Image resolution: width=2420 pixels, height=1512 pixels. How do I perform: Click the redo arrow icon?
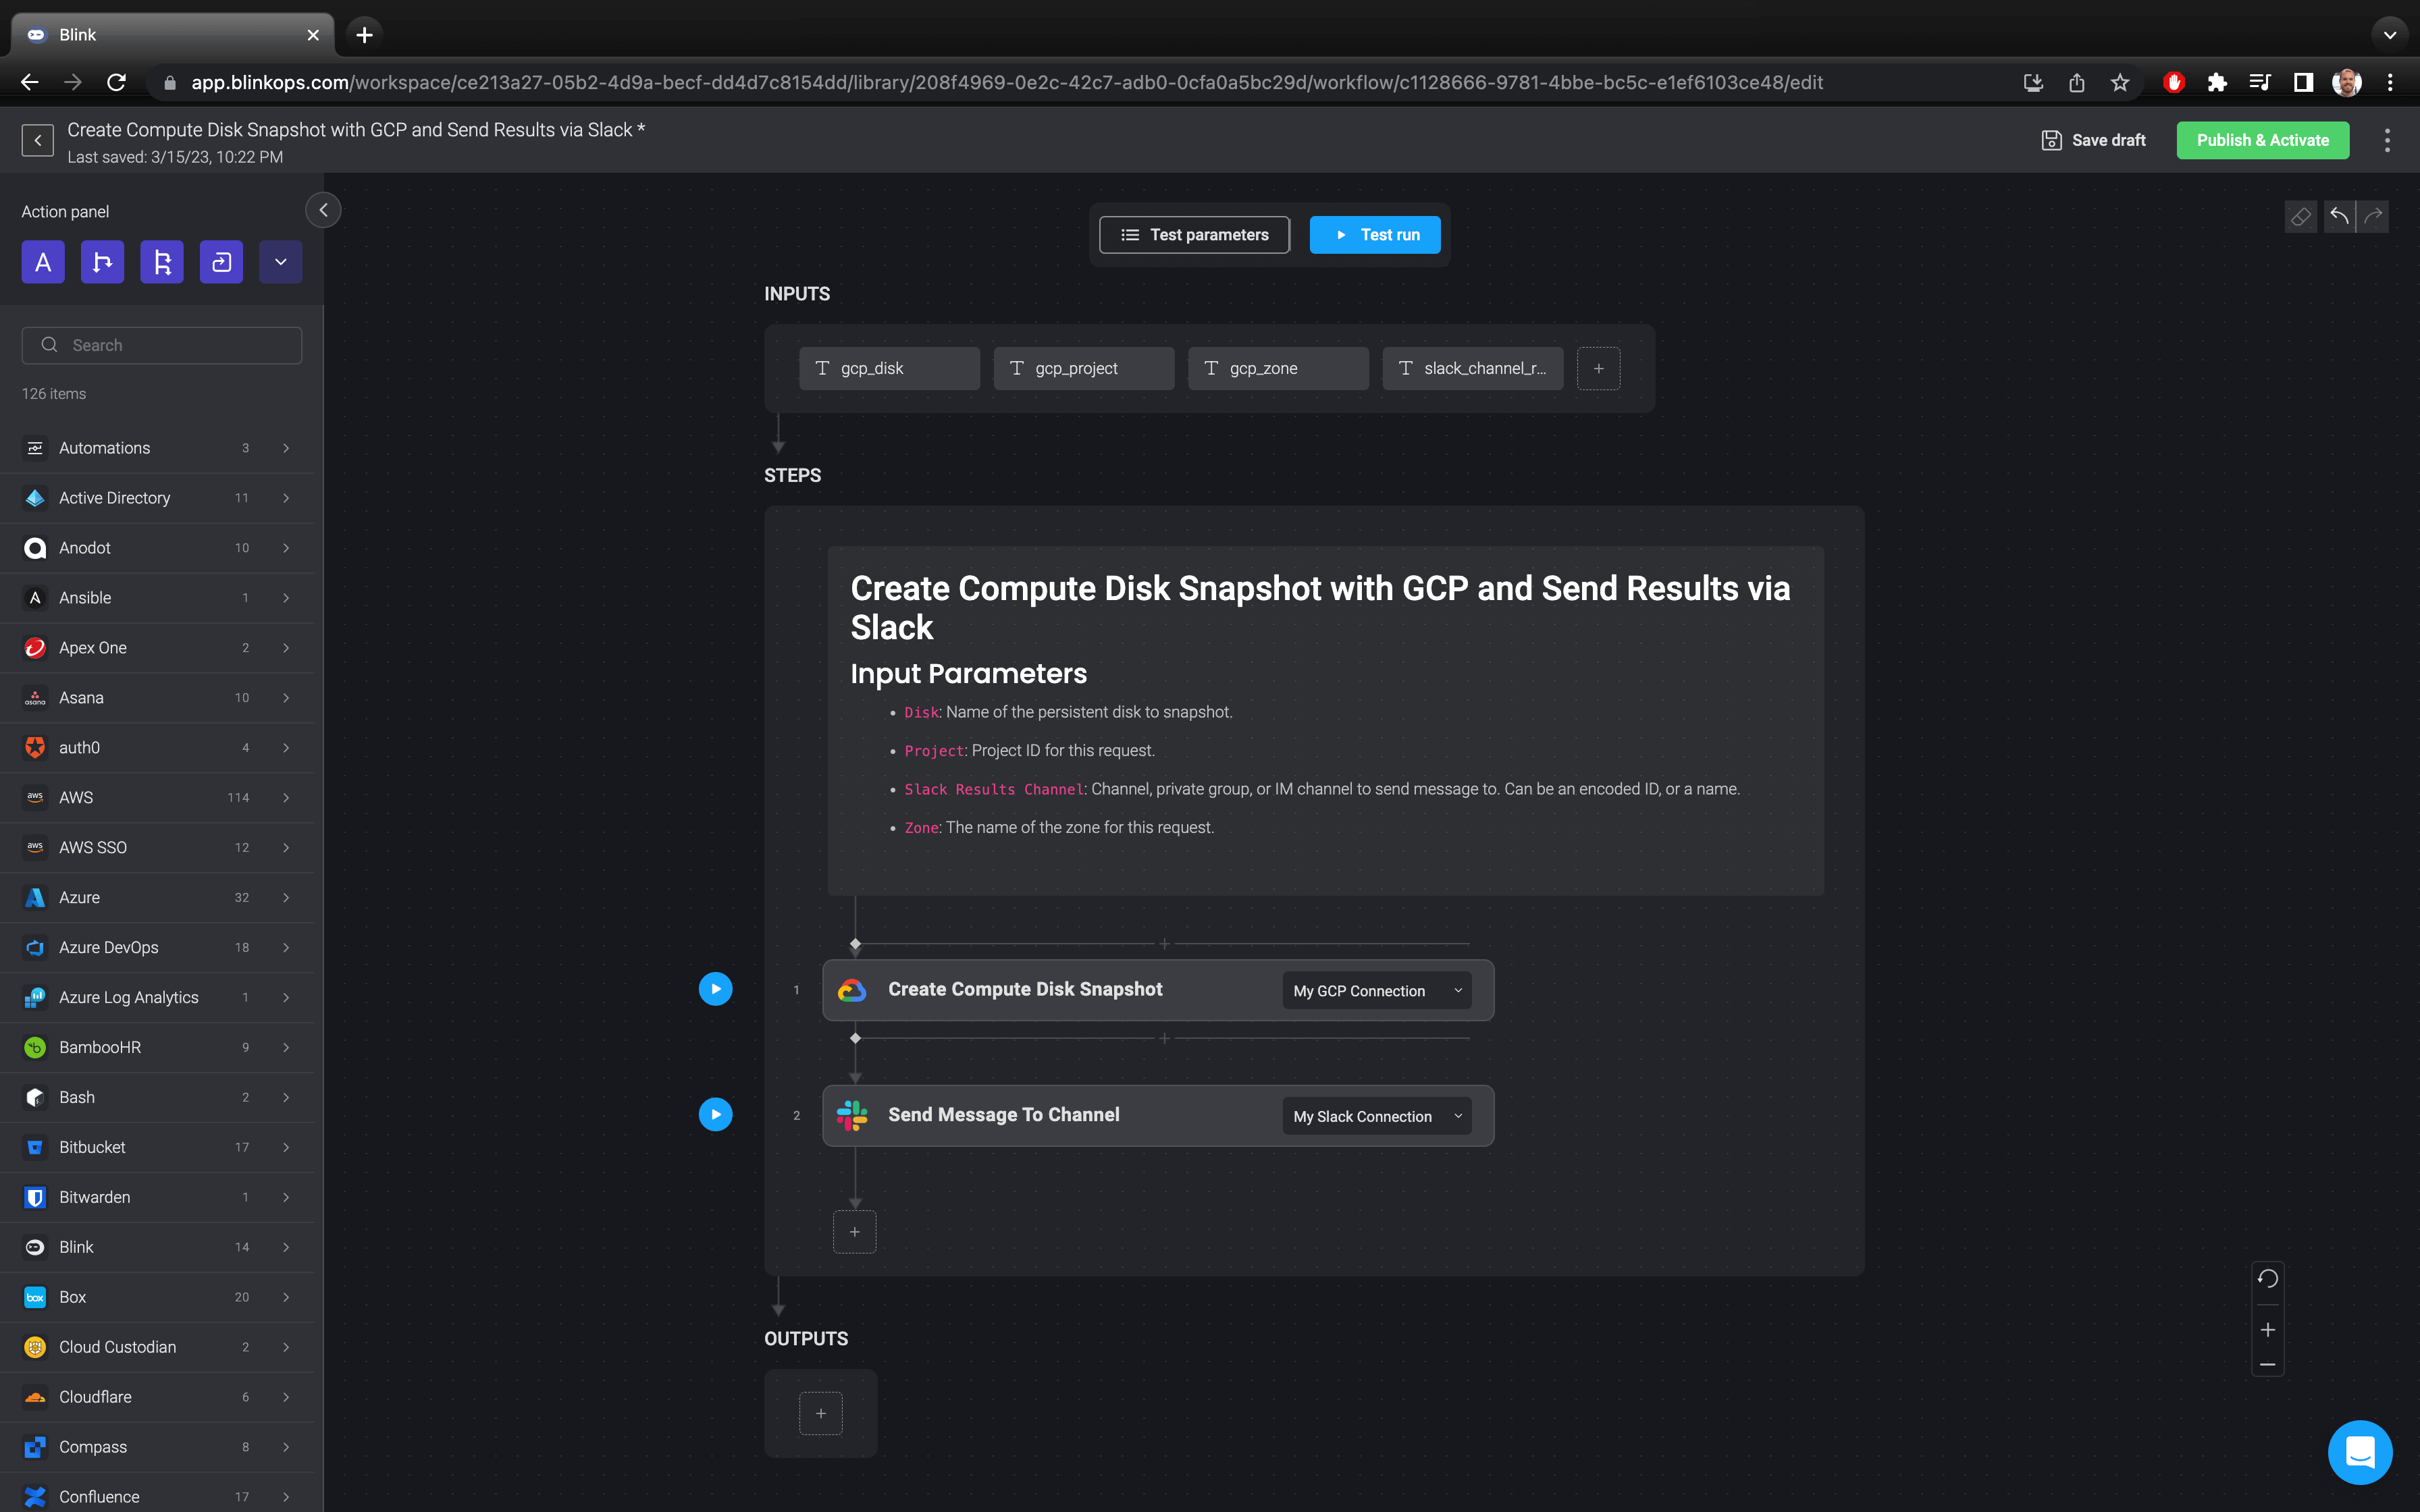click(2373, 216)
